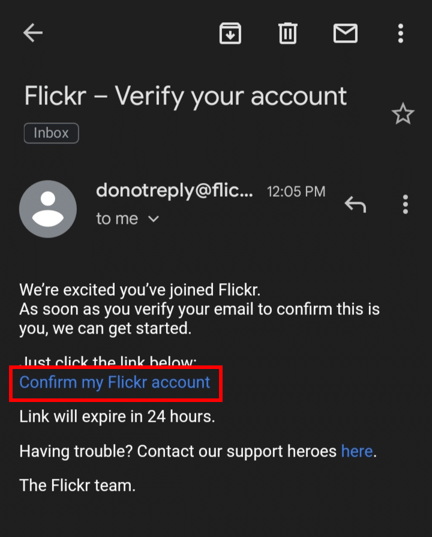Select the Inbox label chip
This screenshot has height=537, width=432.
coord(50,133)
